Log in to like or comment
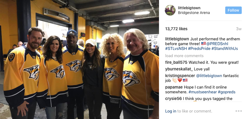Viewport: 248px width, 119px height. [171, 111]
